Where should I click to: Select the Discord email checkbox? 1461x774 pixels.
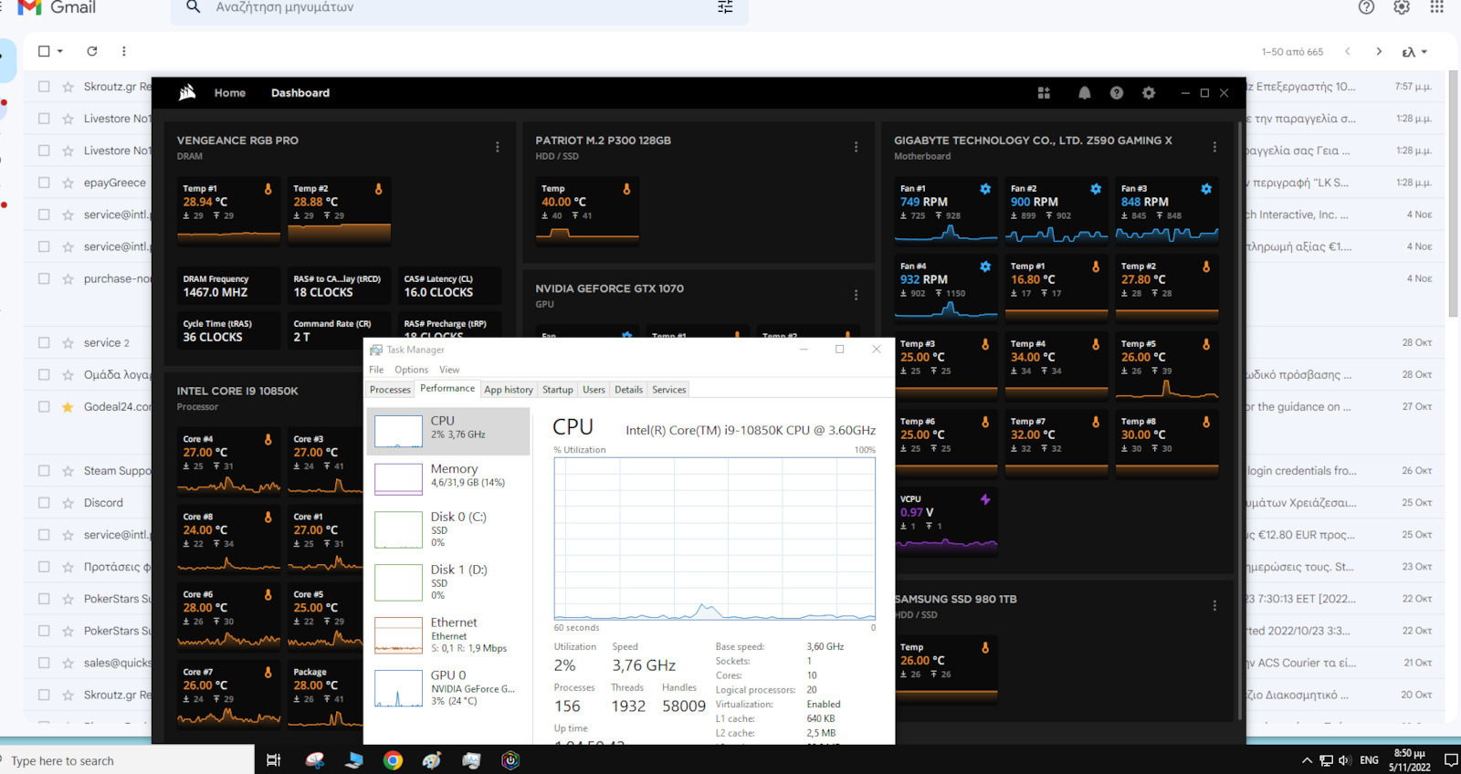click(44, 503)
